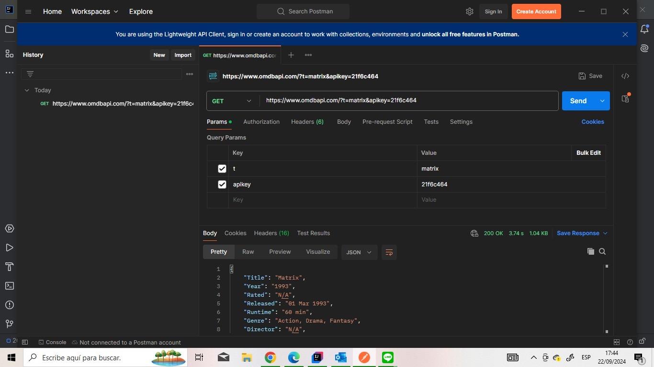Open the request Body tab
Screen dimensions: 654x367
pyautogui.click(x=344, y=122)
